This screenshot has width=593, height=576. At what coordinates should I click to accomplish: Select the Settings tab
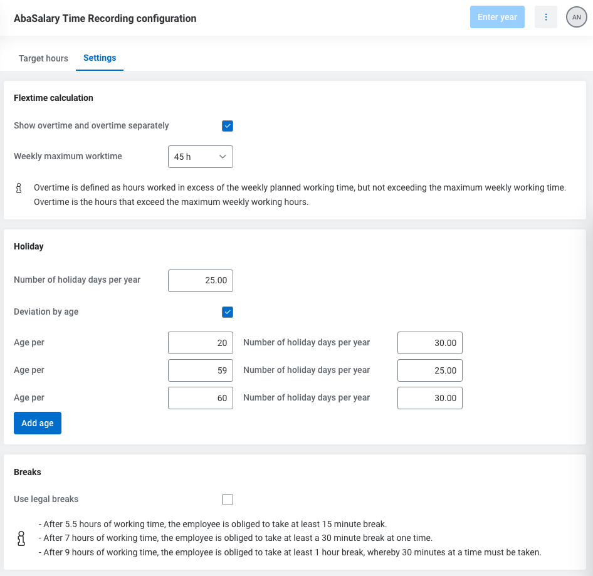pos(100,58)
